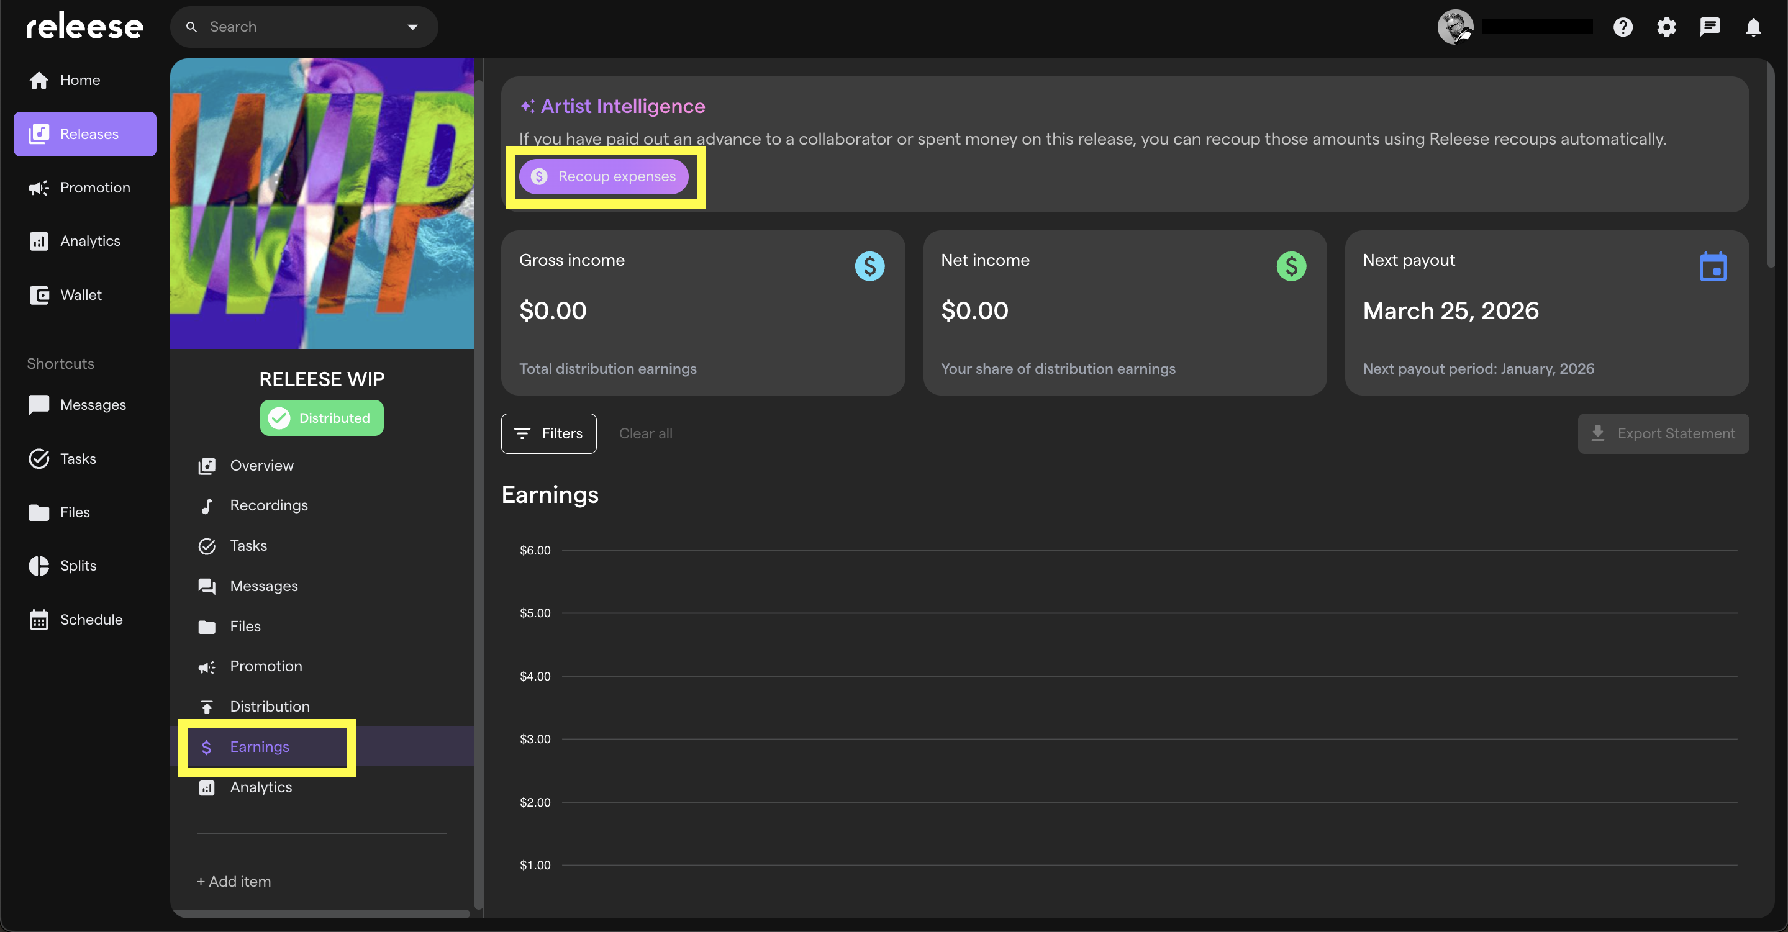1788x932 pixels.
Task: Open Promotion in the main left sidebar
Action: (x=84, y=188)
